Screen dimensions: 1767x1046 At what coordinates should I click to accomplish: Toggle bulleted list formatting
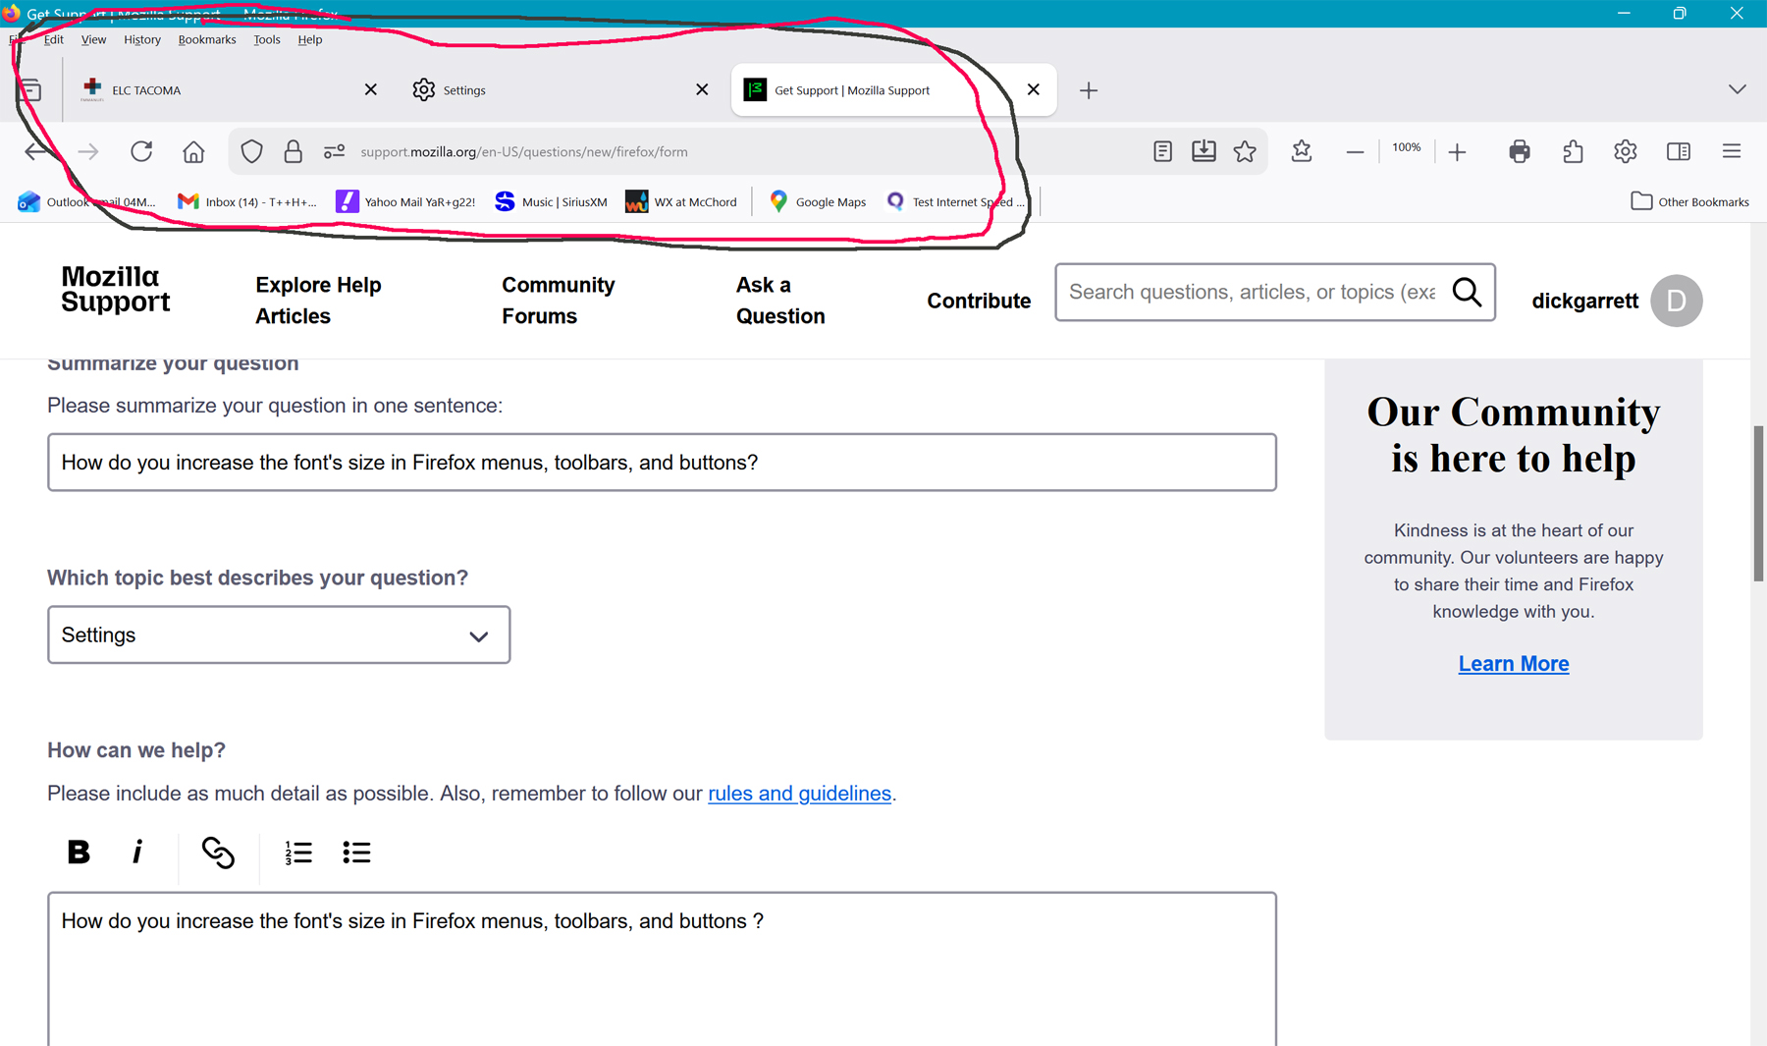coord(356,853)
